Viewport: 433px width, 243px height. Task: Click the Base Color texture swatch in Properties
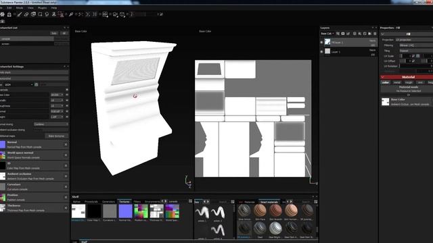pyautogui.click(x=385, y=102)
